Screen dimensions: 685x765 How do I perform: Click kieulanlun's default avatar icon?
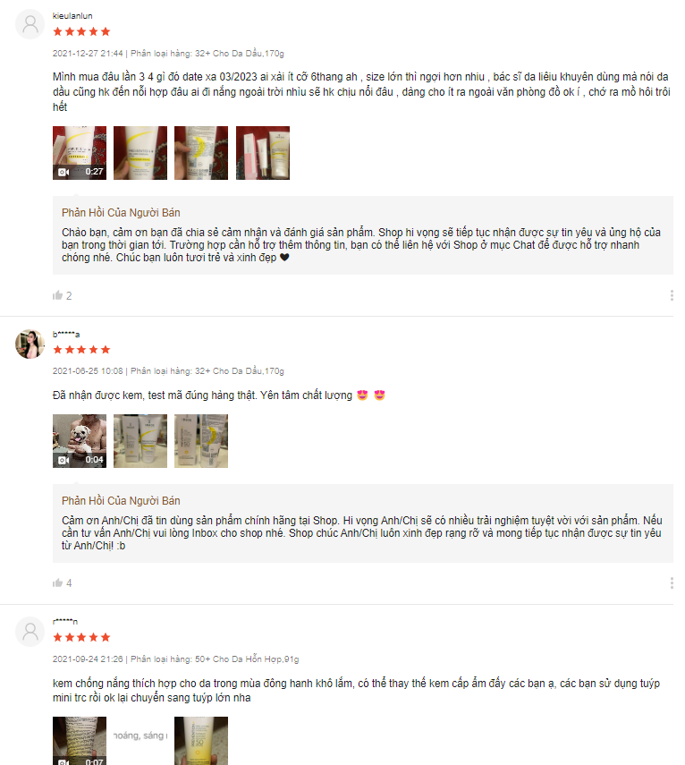point(30,24)
